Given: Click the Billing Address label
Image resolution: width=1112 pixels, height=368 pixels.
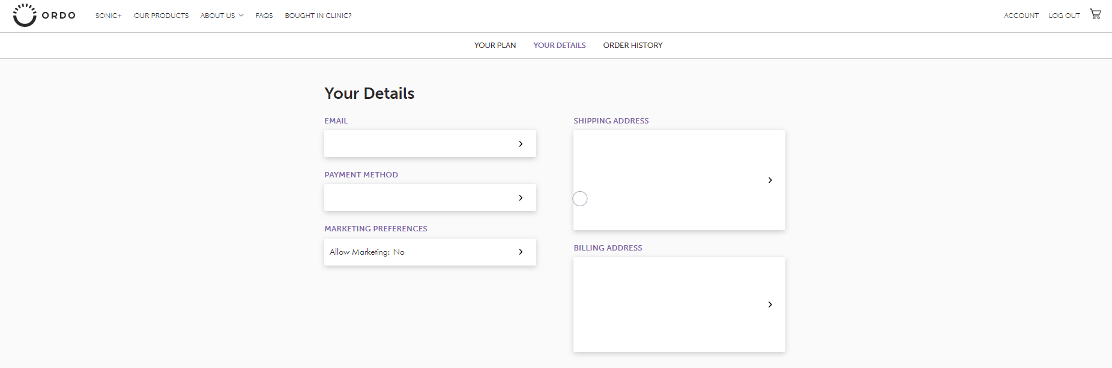Looking at the screenshot, I should coord(608,248).
